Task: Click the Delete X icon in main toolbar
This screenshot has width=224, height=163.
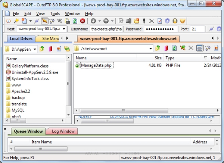Action: click(x=152, y=21)
